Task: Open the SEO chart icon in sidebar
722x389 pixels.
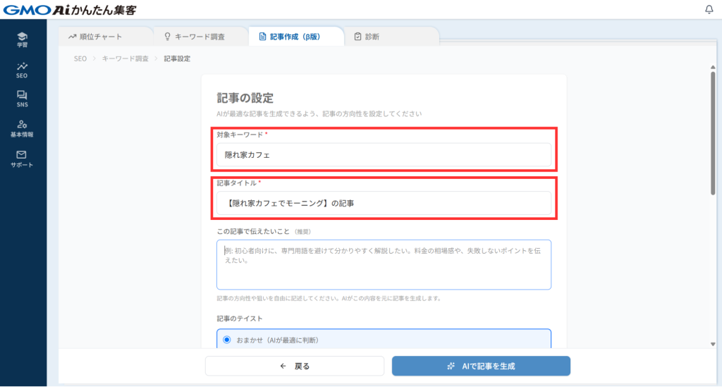Action: [23, 66]
